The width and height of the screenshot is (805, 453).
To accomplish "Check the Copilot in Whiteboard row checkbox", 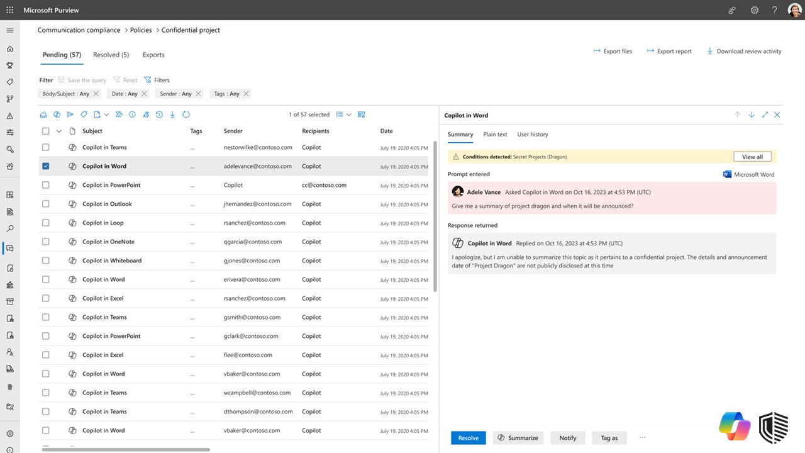I will click(45, 260).
